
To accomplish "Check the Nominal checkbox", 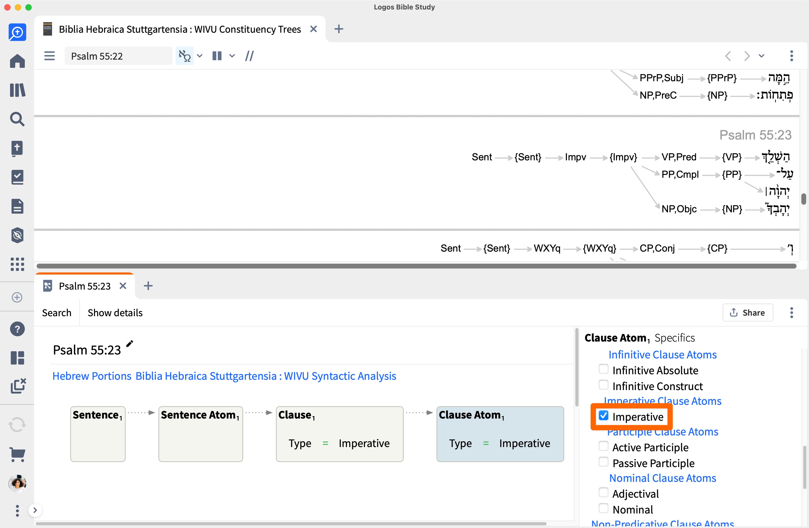I will 603,508.
